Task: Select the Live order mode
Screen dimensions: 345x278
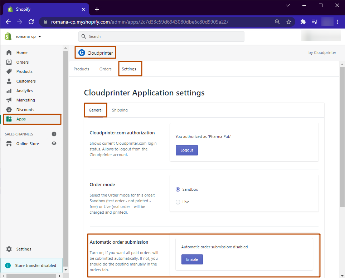Action: (x=178, y=202)
